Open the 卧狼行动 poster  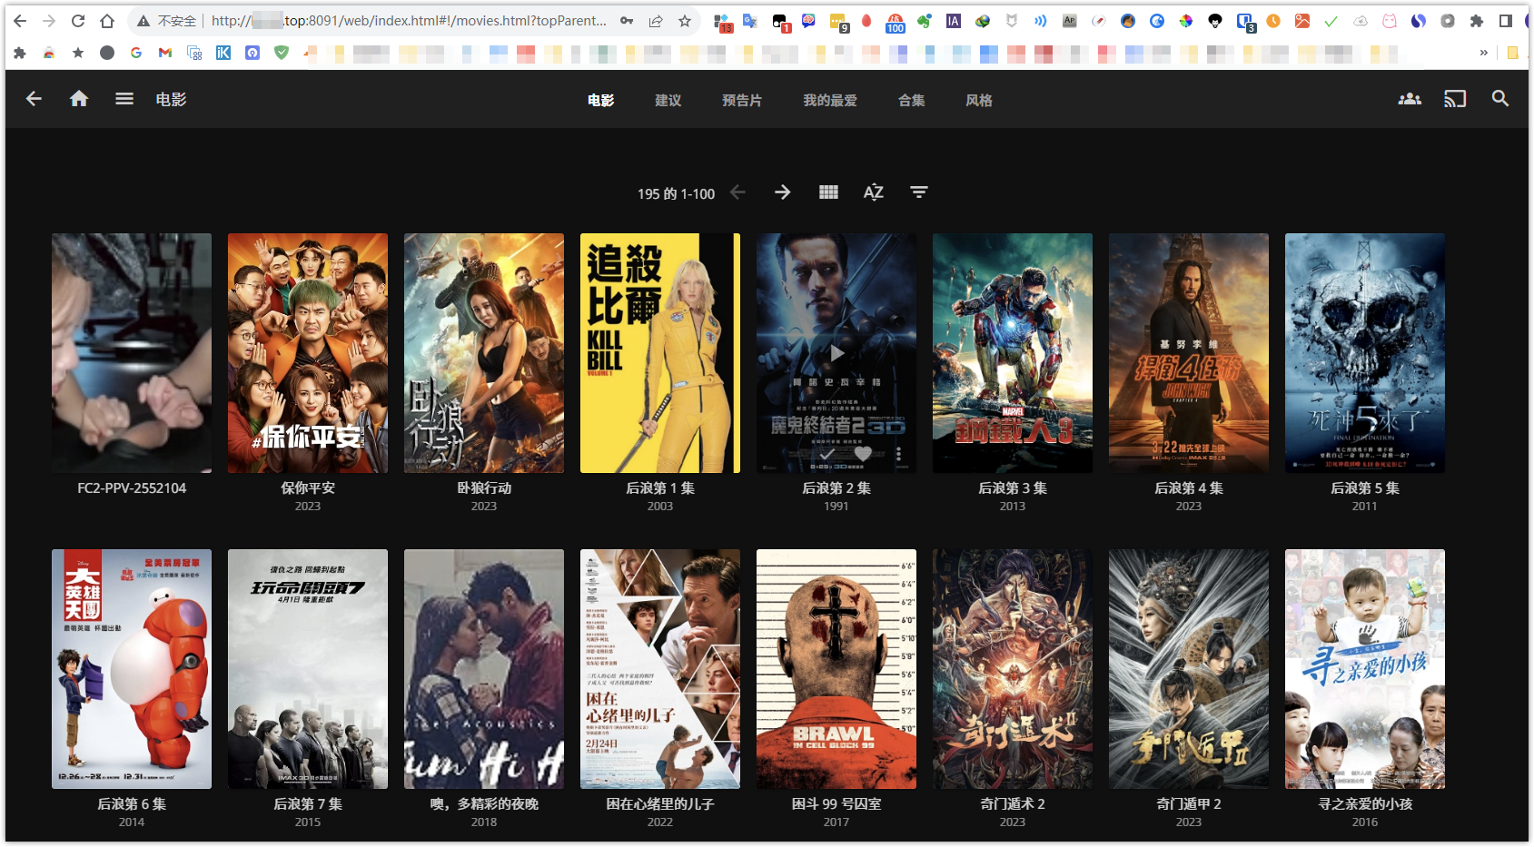click(484, 353)
